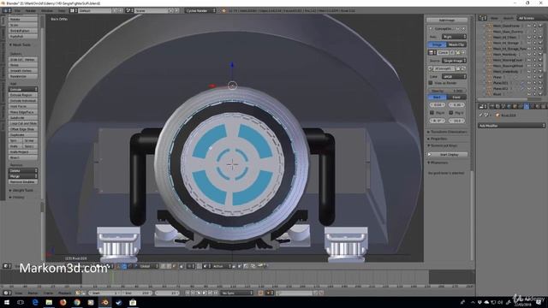The image size is (548, 308).
Task: Open the Render properties tab icon
Action: click(x=491, y=106)
